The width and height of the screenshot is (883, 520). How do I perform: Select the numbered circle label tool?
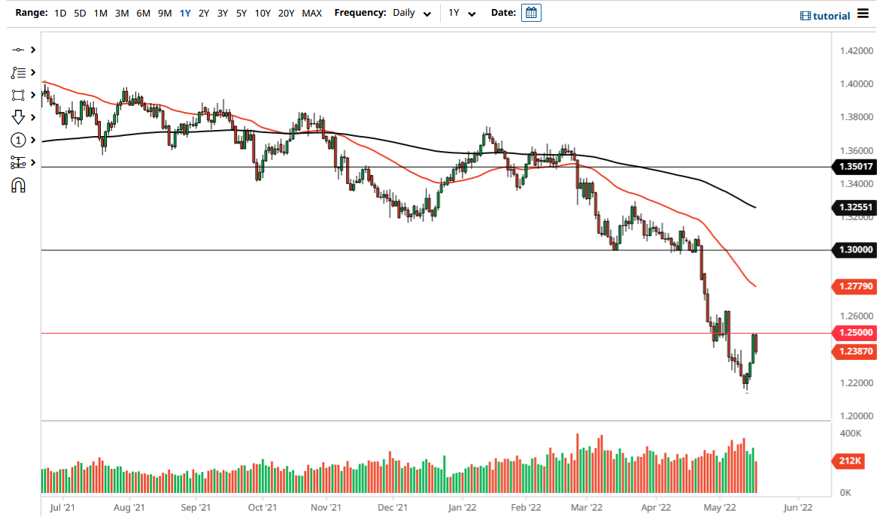pos(18,140)
